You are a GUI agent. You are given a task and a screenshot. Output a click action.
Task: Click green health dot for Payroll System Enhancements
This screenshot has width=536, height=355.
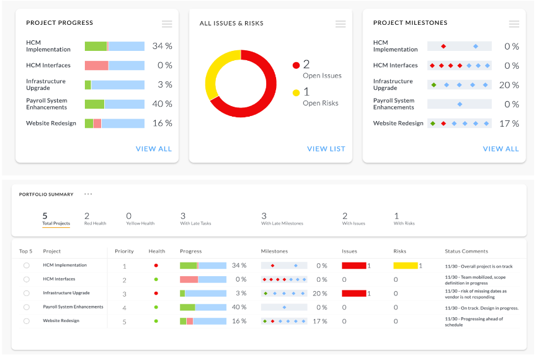click(x=156, y=307)
